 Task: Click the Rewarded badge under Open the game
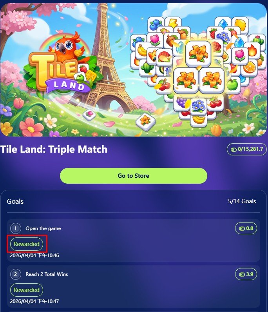[x=27, y=244]
